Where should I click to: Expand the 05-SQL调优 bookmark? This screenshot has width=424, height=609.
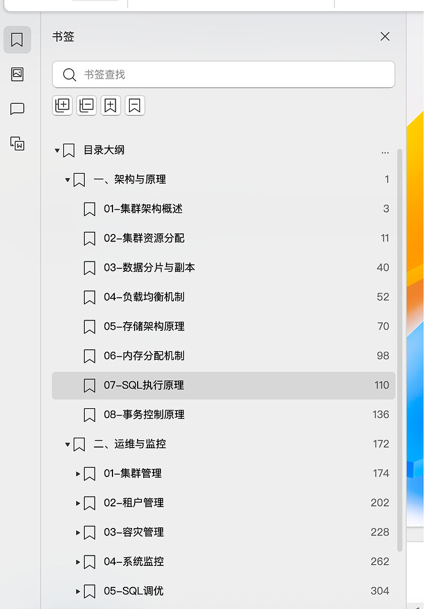coord(78,591)
